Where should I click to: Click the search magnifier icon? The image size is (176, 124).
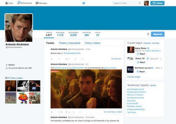pos(140,3)
